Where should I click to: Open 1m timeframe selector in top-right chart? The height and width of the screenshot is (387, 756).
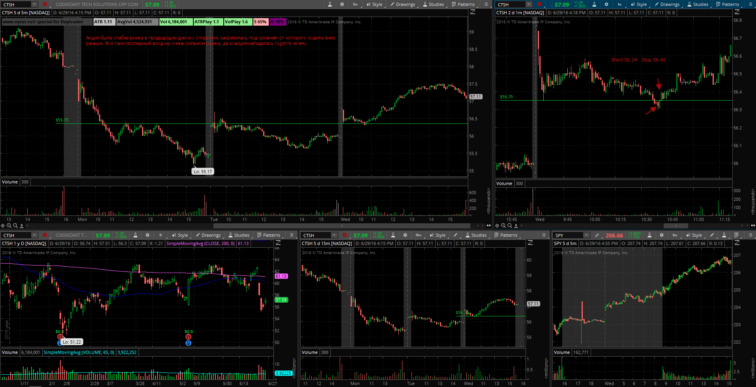[x=619, y=4]
